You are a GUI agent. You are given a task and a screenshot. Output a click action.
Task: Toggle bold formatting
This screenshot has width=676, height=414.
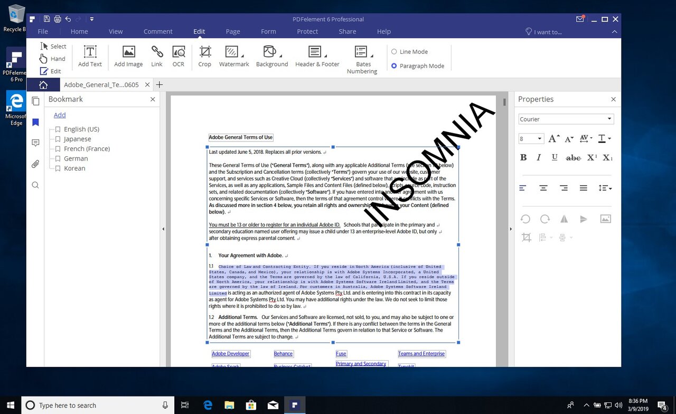[523, 157]
